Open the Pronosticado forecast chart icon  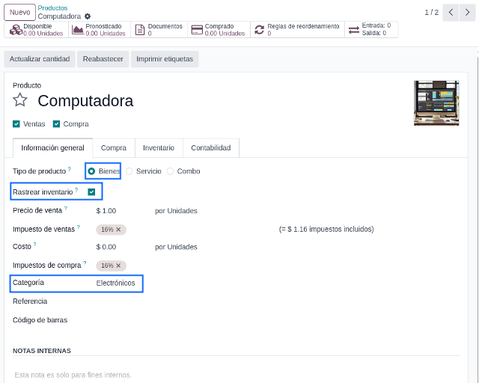(78, 30)
